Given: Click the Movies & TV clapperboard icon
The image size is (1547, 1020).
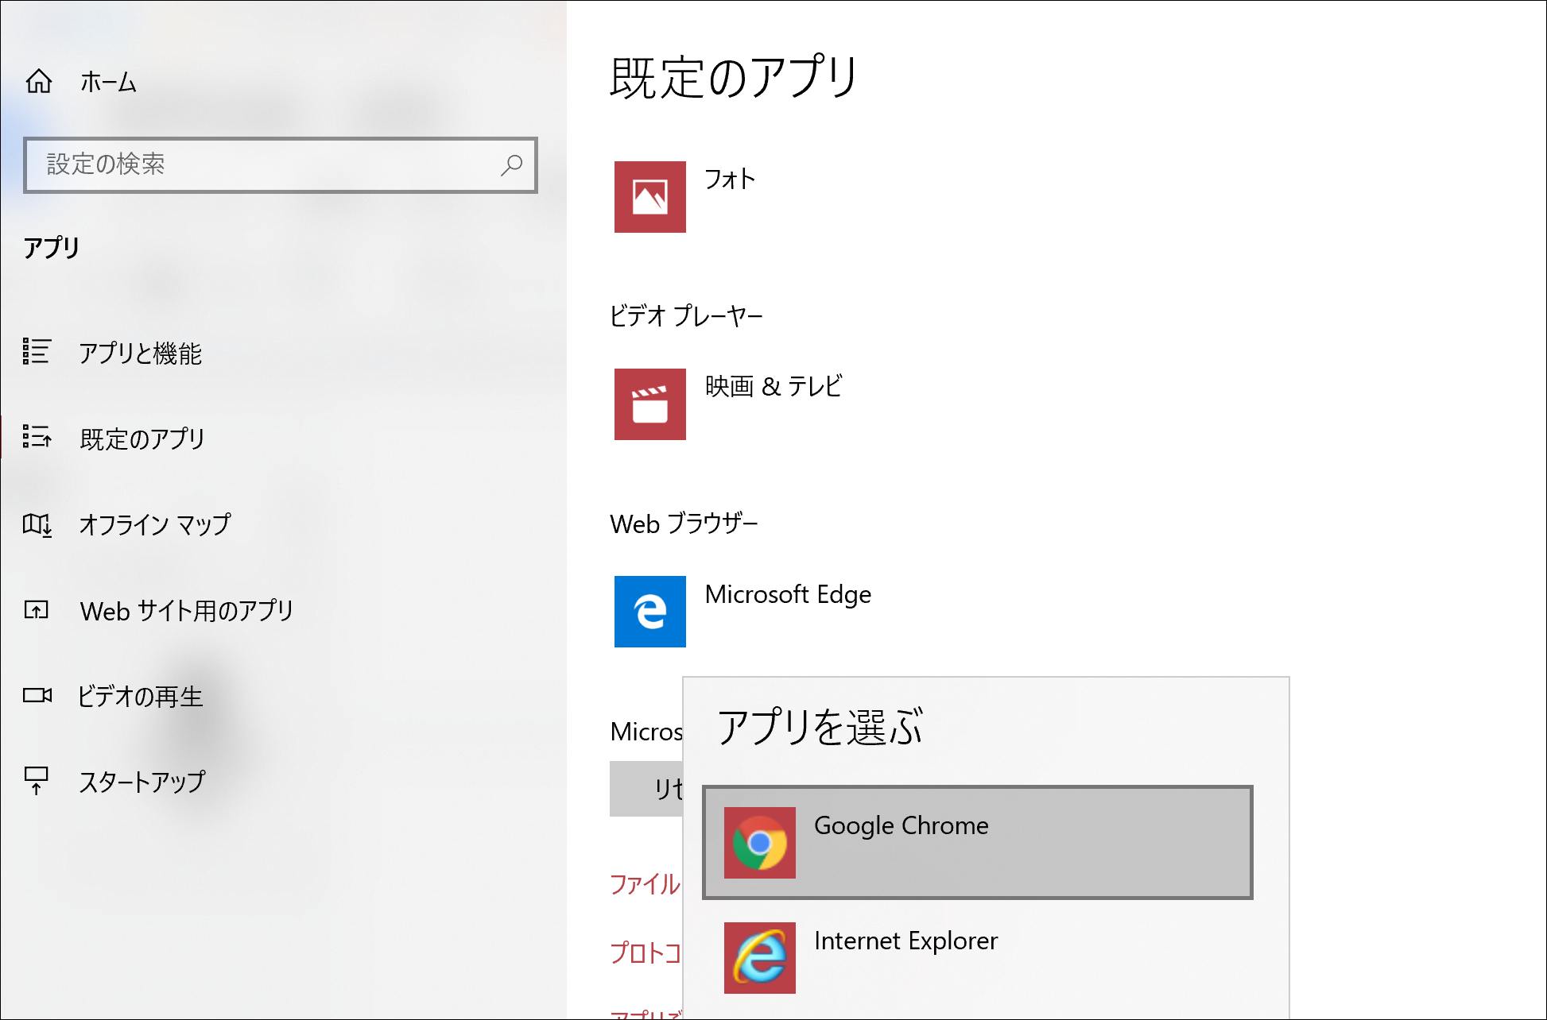Looking at the screenshot, I should pos(649,404).
